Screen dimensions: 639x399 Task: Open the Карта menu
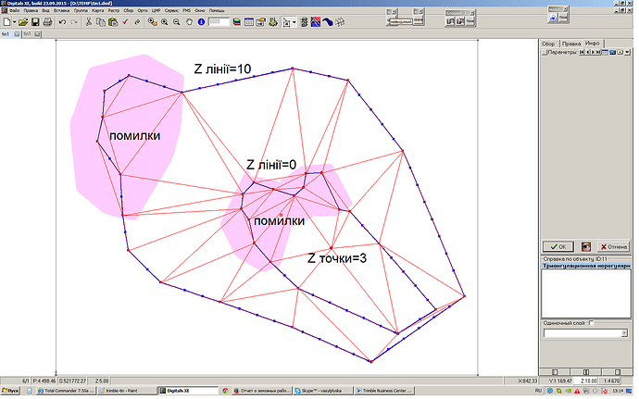(x=98, y=10)
